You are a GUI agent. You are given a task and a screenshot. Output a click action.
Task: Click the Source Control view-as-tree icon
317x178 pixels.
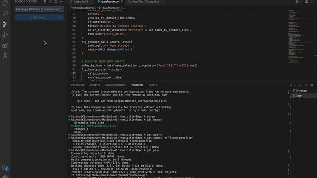pyautogui.click(x=45, y=2)
